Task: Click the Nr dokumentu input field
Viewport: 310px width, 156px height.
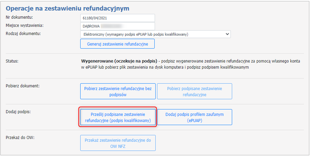Action: (x=117, y=18)
